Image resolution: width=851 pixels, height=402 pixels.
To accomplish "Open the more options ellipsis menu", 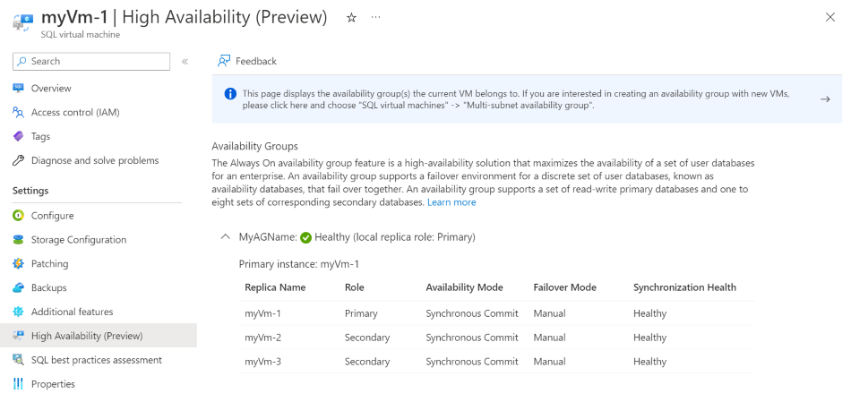I will (x=375, y=18).
